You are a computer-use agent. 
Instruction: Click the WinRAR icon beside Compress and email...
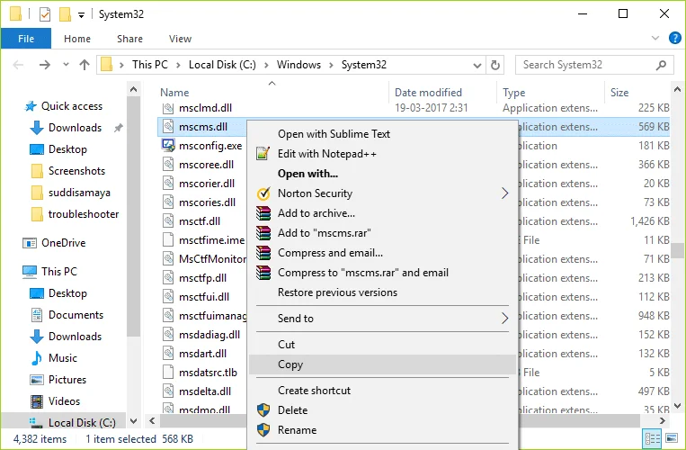[263, 253]
